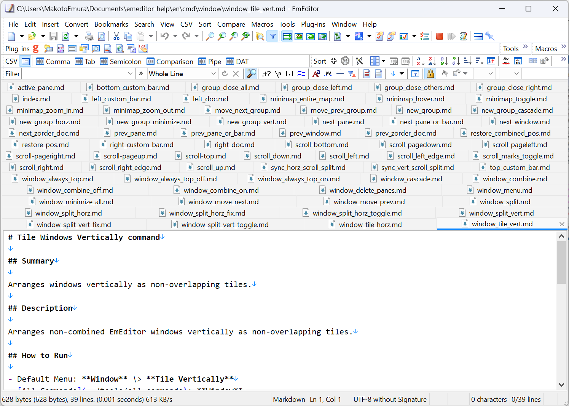Expand the Tools toolbar overflow chevron
The height and width of the screenshot is (406, 569).
526,46
